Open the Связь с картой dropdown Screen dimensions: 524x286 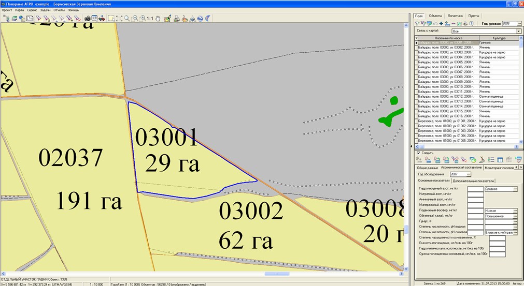518,32
